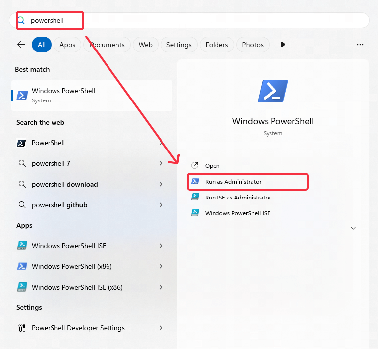Click Open for Windows PowerShell
378x349 pixels.
coord(212,166)
